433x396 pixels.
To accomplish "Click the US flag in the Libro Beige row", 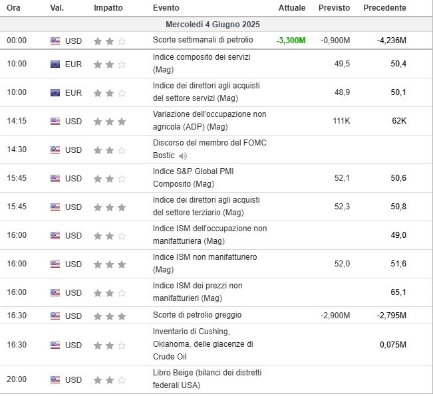I will (55, 380).
